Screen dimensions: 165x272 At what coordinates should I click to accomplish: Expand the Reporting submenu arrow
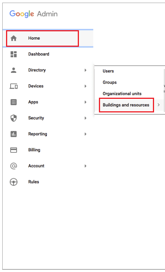85,134
